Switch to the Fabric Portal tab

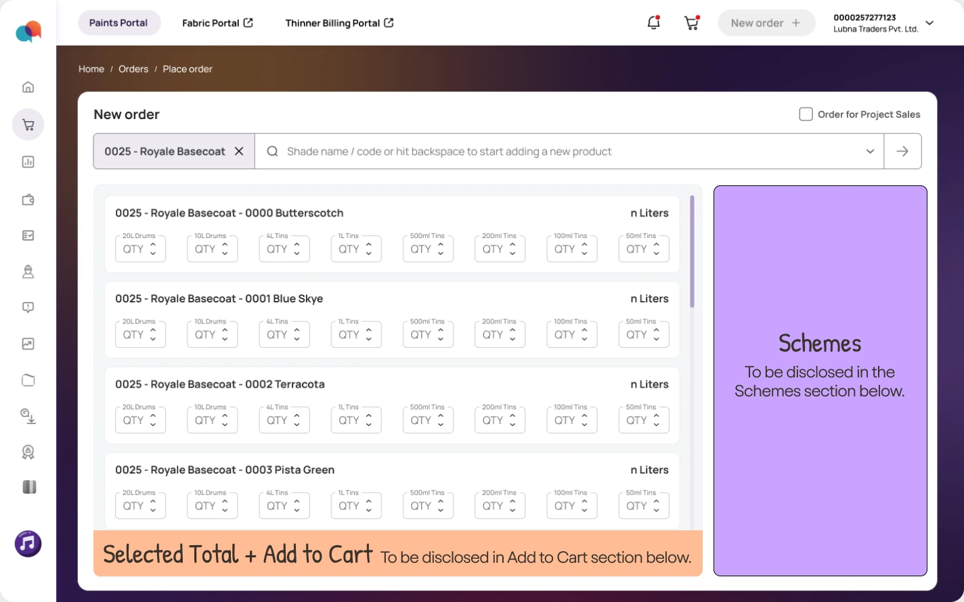click(217, 23)
